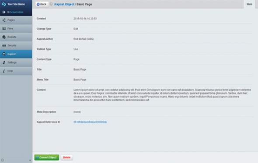This screenshot has height=163, width=258.
Task: Toggle the sticky menu circle at sidebar bottom
Action: (x=2, y=160)
